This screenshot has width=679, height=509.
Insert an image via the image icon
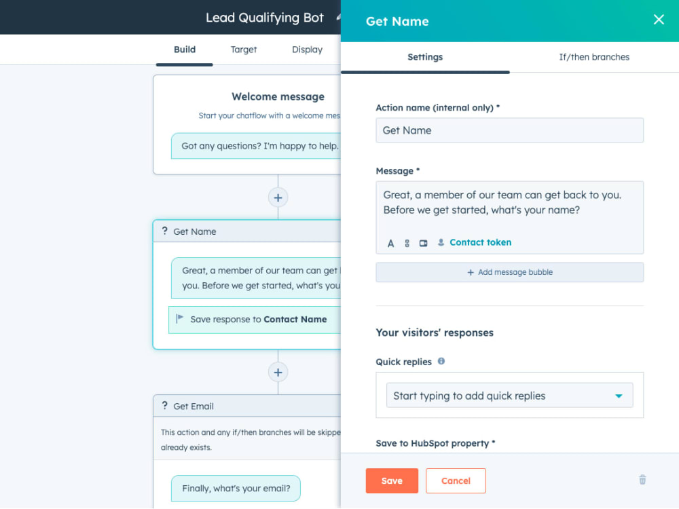click(x=423, y=243)
